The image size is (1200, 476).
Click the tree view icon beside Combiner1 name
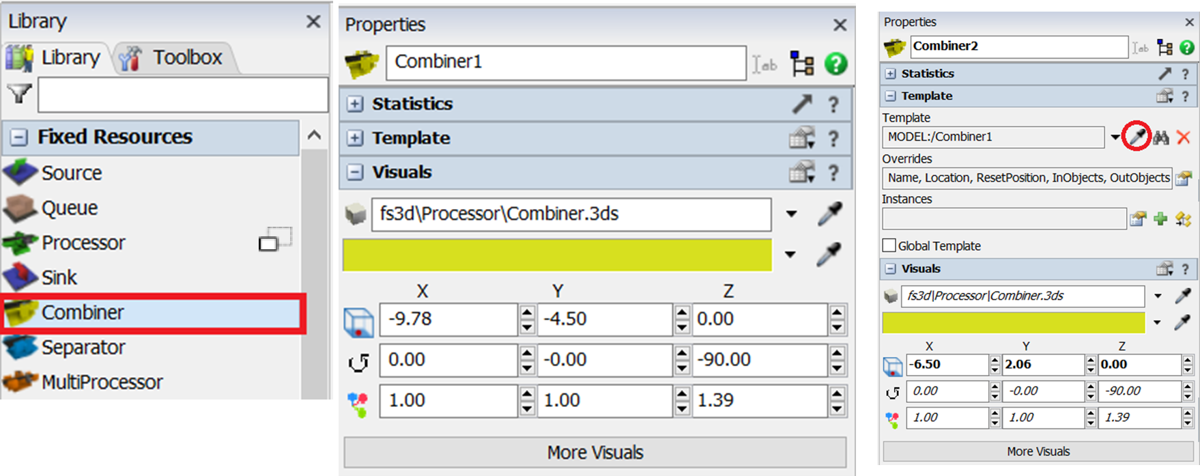pos(802,64)
